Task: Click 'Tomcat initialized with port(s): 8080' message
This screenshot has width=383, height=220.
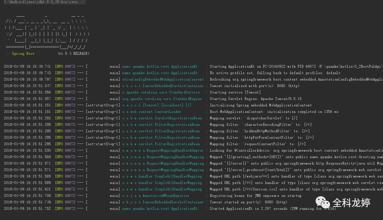Action: 254,86
